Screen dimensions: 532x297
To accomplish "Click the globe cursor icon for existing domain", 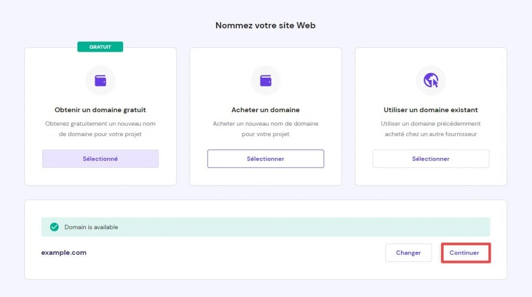I will [x=431, y=80].
